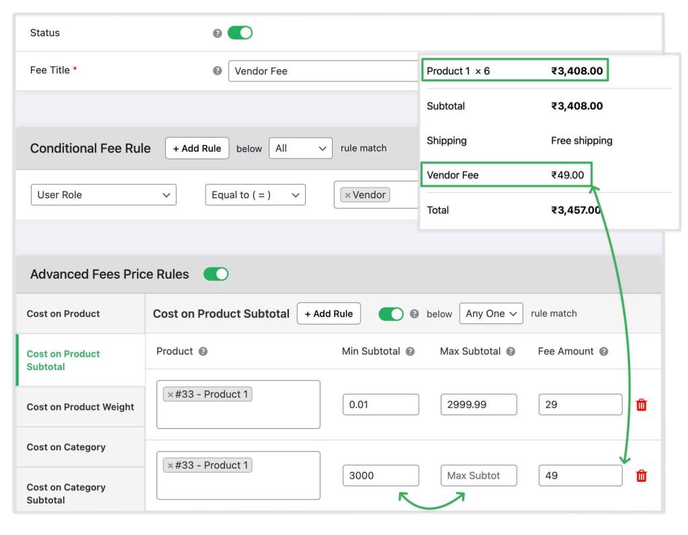Click the Product 1 × 6 line
The image size is (688, 535).
click(x=515, y=70)
